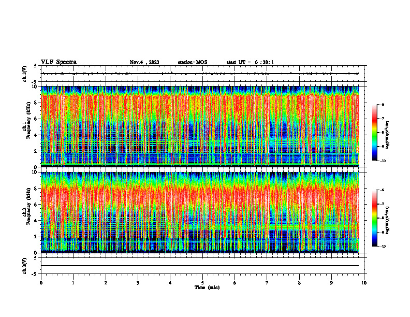Click the "ch.3(V)" axis label
This screenshot has height=317, width=410.
(x=24, y=266)
